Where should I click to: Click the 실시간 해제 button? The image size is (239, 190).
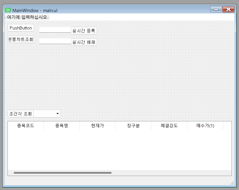(x=84, y=42)
